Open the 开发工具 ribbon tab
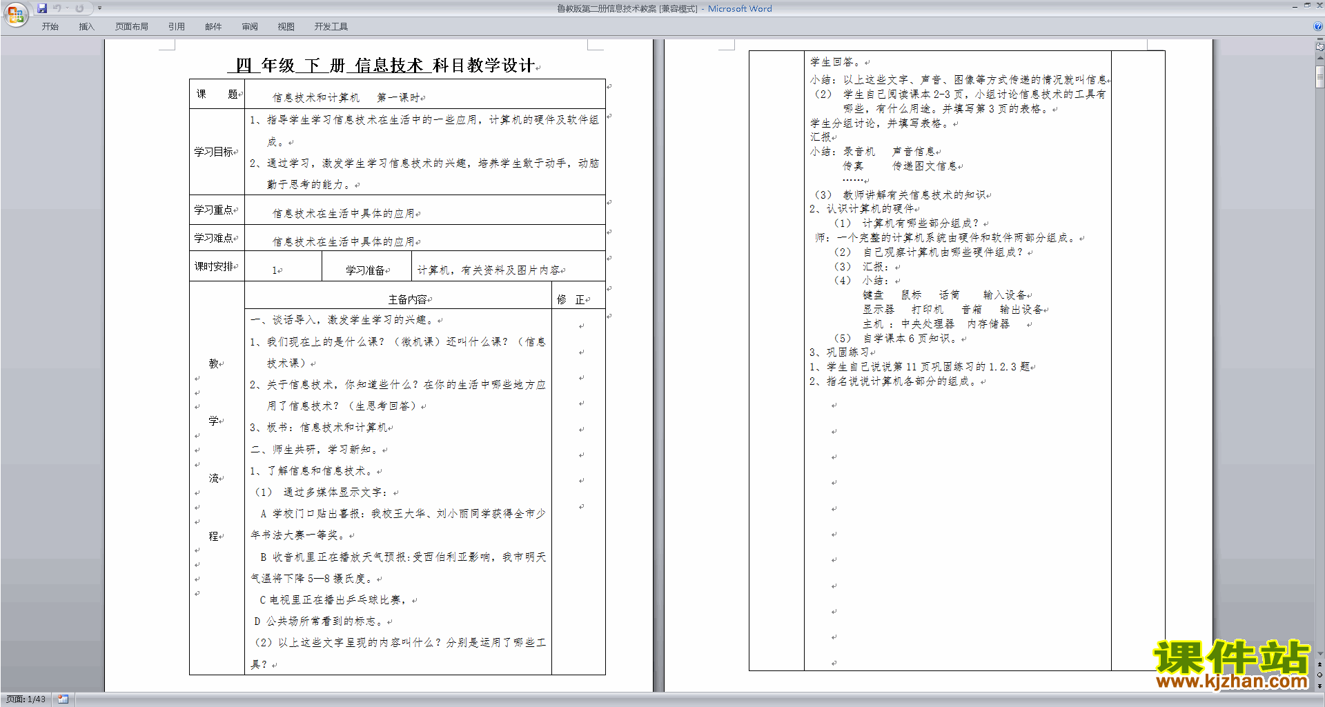The width and height of the screenshot is (1325, 707). click(331, 27)
